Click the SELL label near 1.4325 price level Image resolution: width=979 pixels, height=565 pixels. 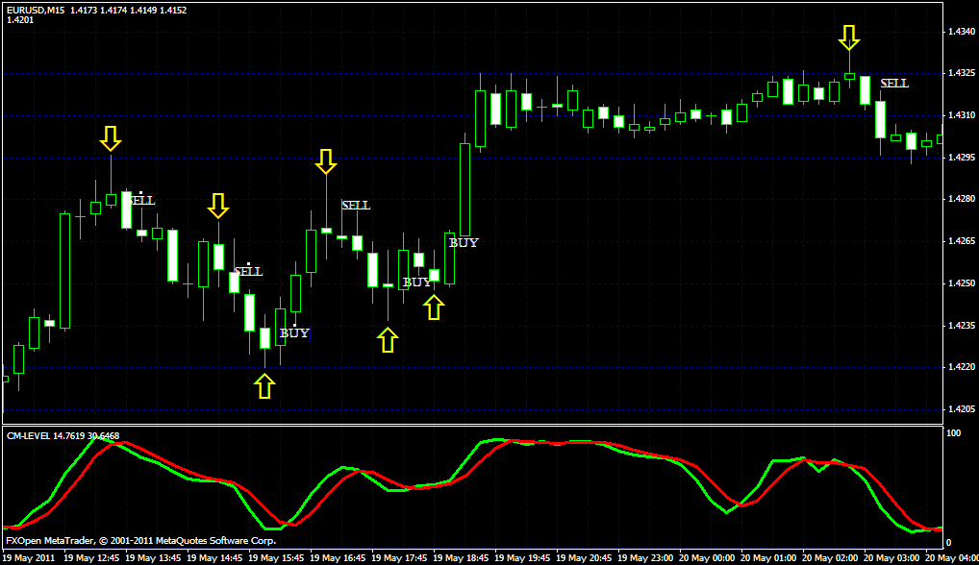point(894,84)
